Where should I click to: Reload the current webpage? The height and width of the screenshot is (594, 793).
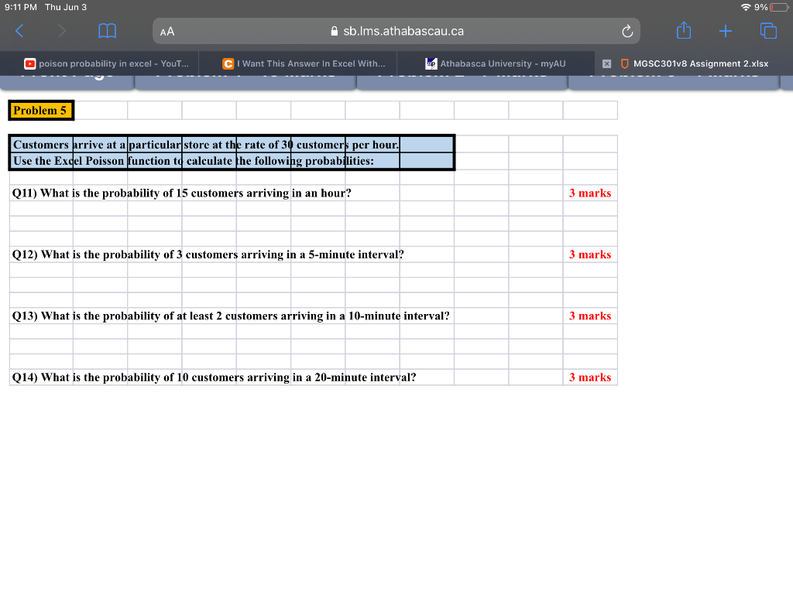627,31
